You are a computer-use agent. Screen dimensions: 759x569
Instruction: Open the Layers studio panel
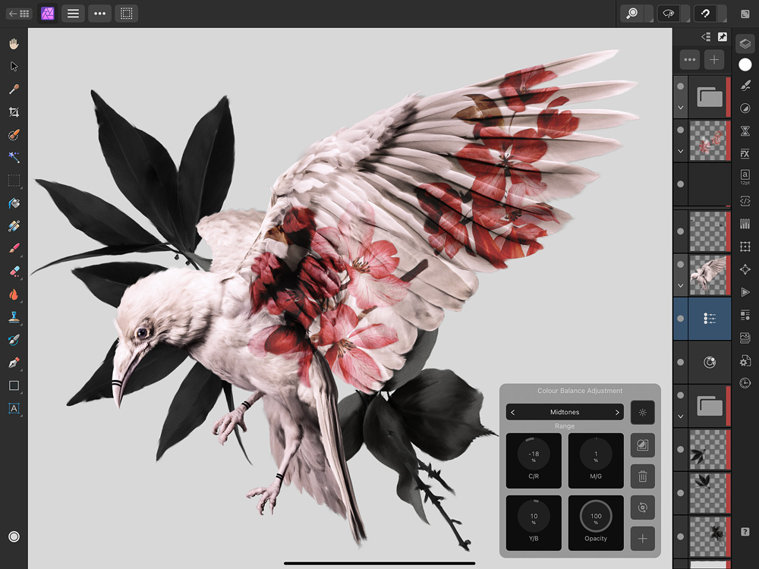(x=745, y=44)
